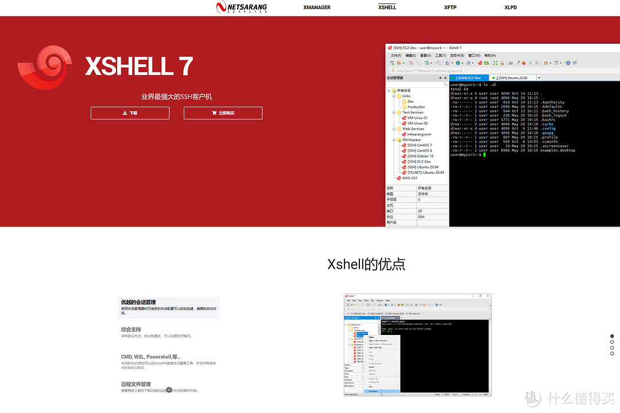The image size is (620, 413).
Task: Click the green Xftp file transfer icon
Action: 487,63
